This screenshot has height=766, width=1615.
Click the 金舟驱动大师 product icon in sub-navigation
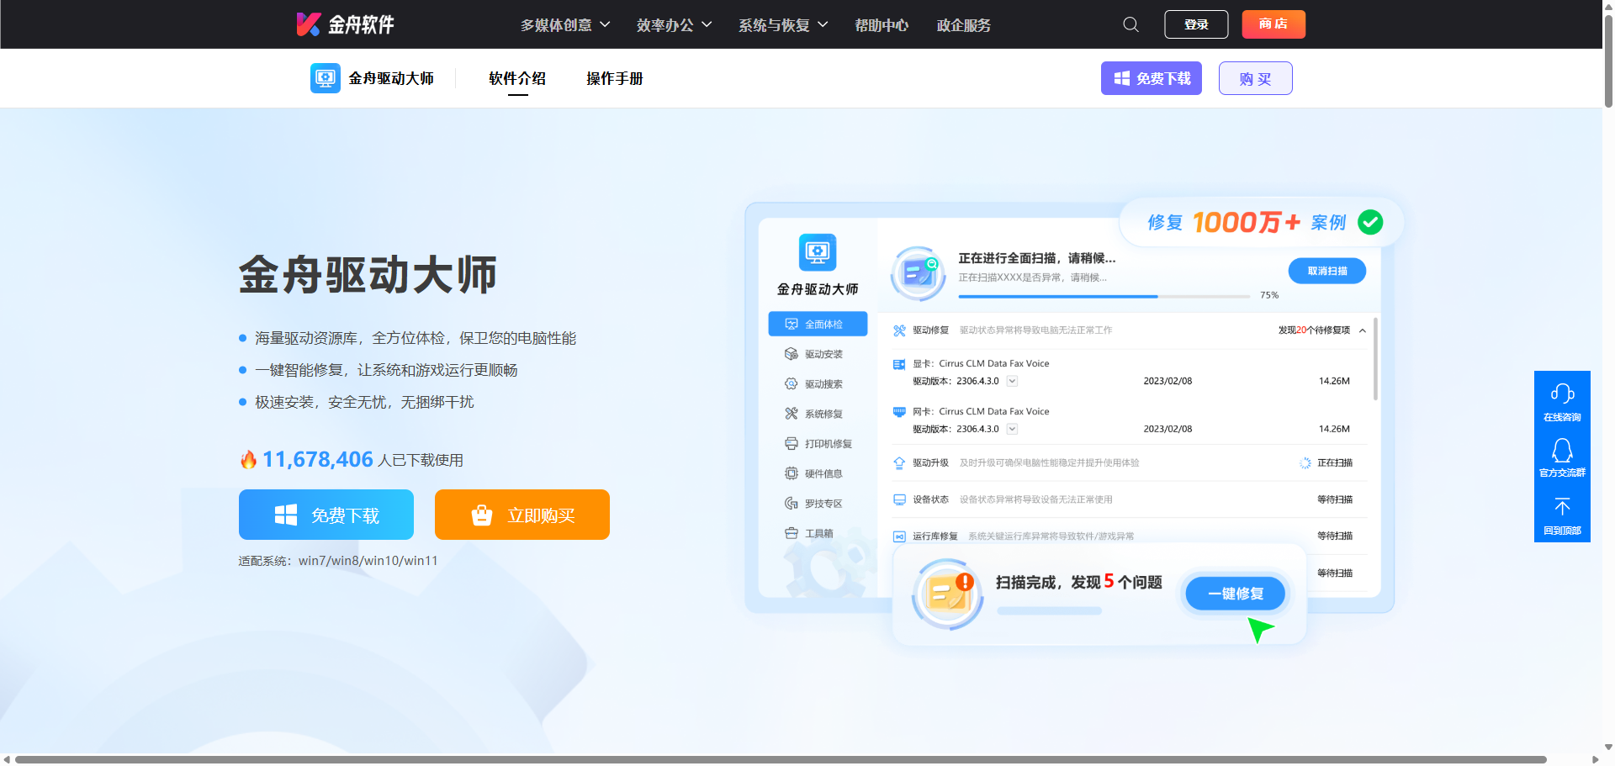[x=326, y=78]
